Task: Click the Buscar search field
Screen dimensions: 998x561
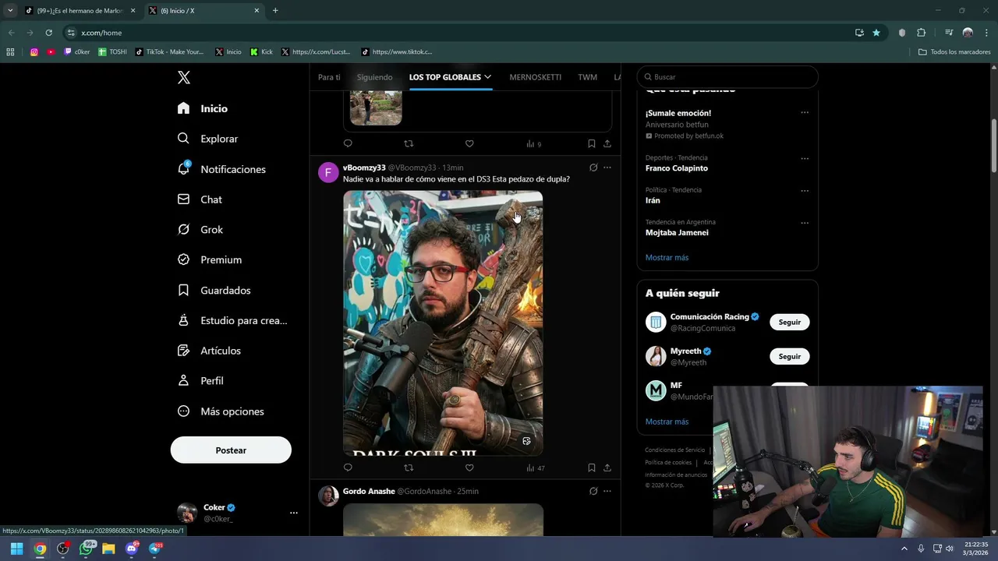Action: point(727,77)
